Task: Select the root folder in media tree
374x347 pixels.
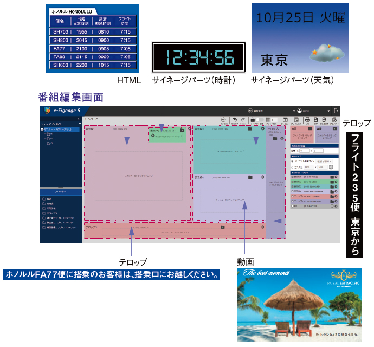Action: pyautogui.click(x=61, y=130)
